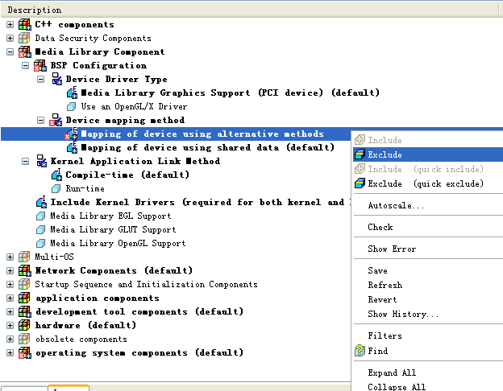This screenshot has height=391, width=503.
Task: Select Mapping of device using shared data
Action: click(x=207, y=147)
